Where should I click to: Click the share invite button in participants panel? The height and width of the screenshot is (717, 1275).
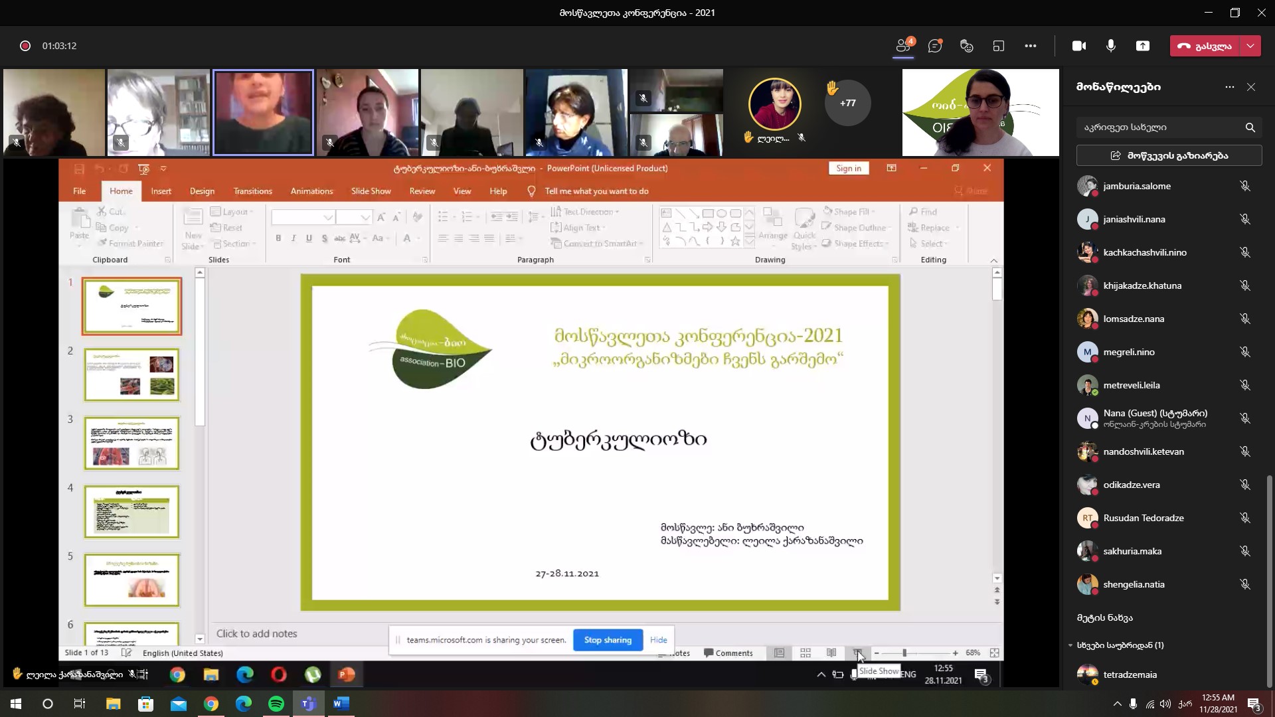pos(1169,156)
